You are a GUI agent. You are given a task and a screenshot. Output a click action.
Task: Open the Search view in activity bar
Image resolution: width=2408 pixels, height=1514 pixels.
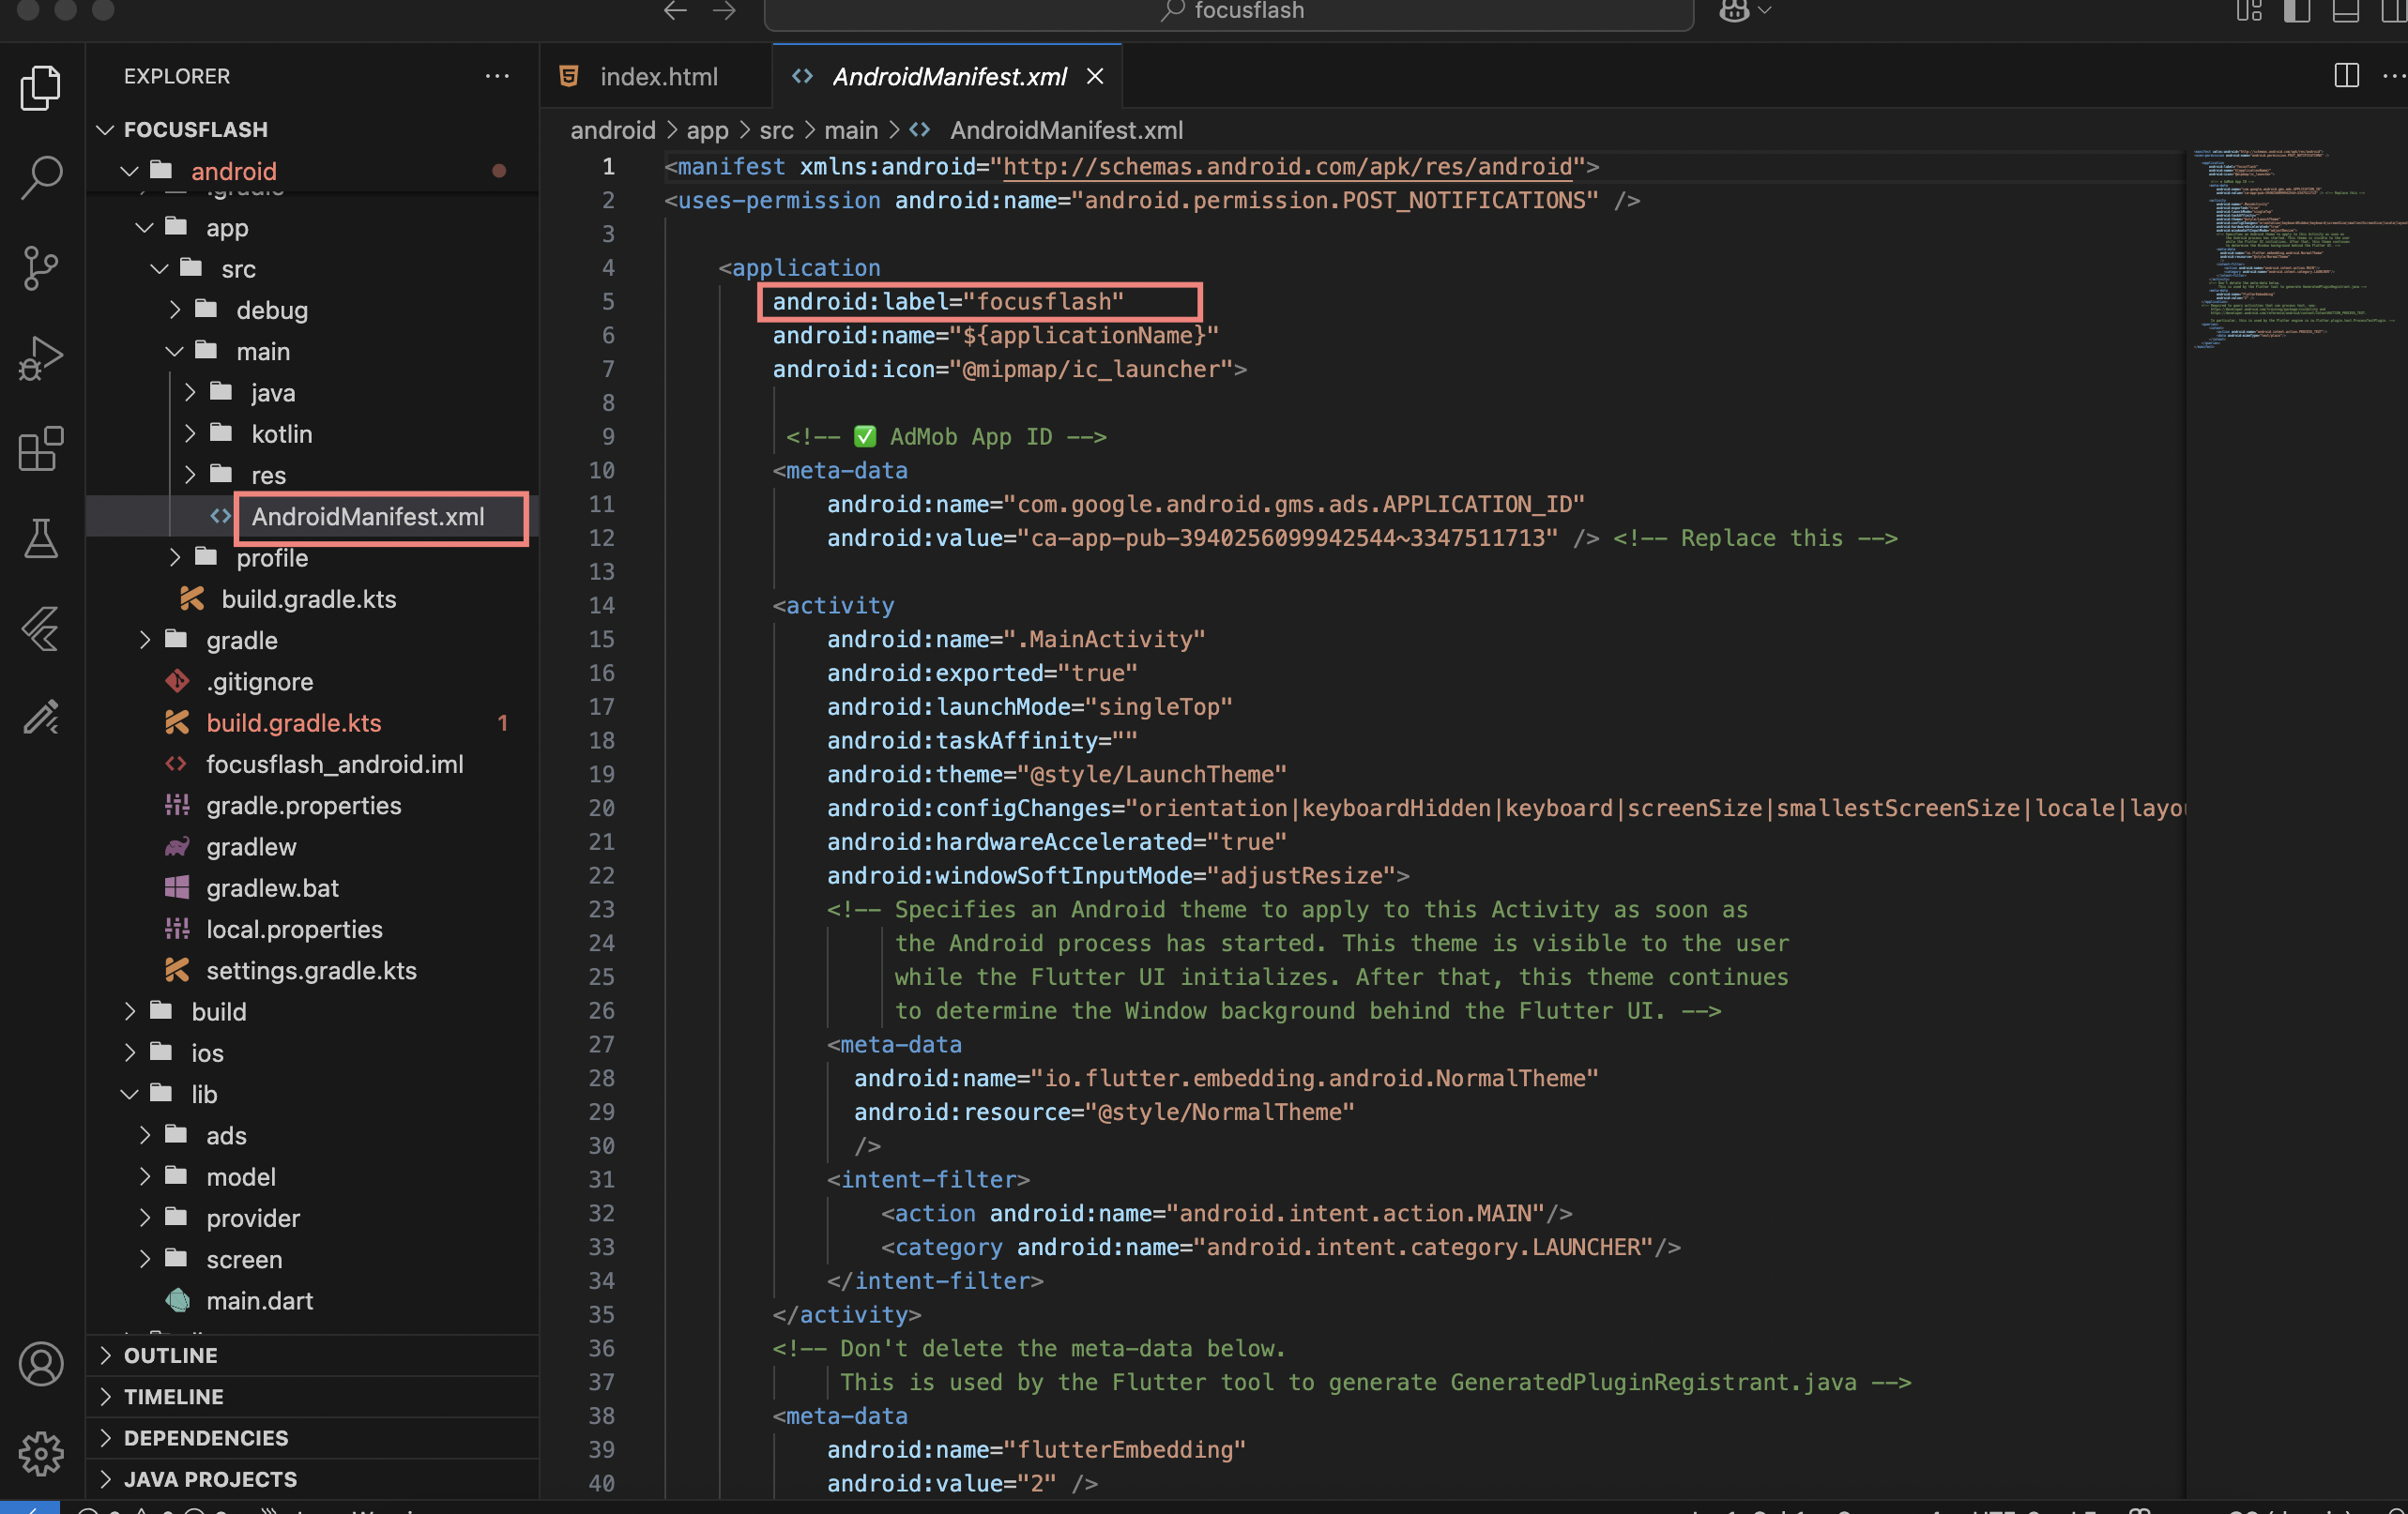pyautogui.click(x=41, y=178)
